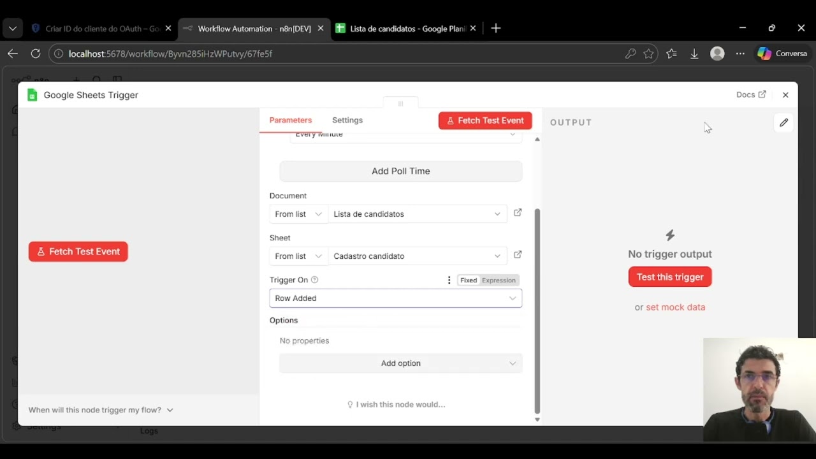The width and height of the screenshot is (816, 459).
Task: Reload the page
Action: pyautogui.click(x=36, y=54)
